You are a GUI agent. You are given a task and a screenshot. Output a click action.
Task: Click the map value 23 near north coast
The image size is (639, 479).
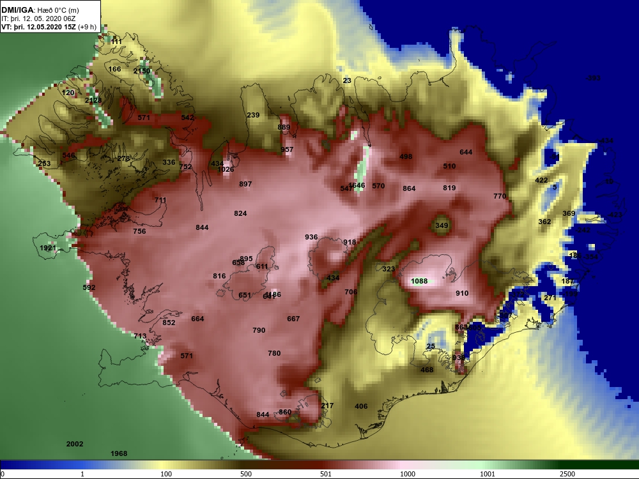(347, 80)
